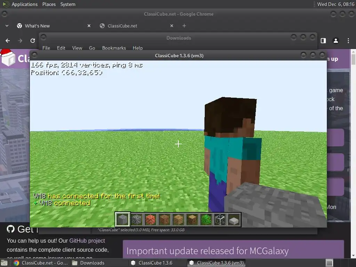Click the ClassiCube game window title bar
This screenshot has height=267, width=356.
tap(178, 56)
